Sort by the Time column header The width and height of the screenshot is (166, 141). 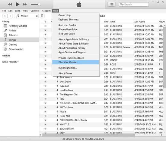(x=106, y=22)
